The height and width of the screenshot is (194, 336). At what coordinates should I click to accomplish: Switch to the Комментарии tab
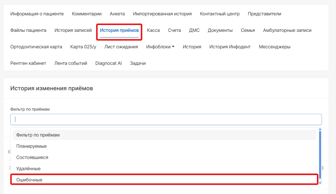pos(87,14)
